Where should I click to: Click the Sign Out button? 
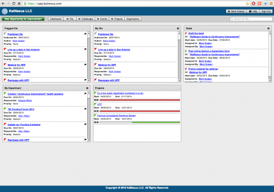[x=266, y=11]
